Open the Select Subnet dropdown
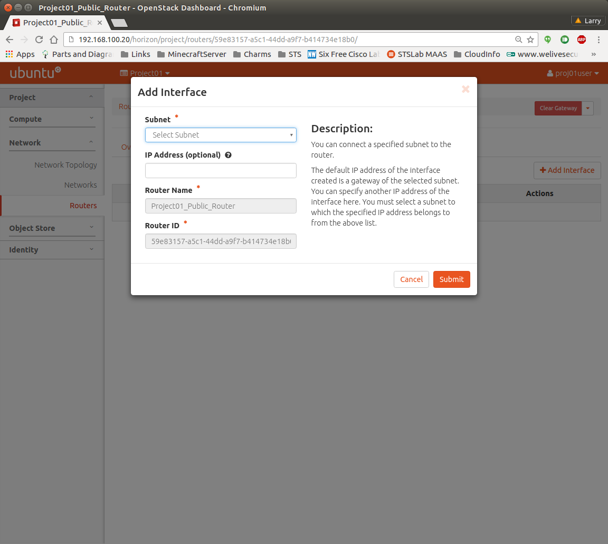This screenshot has height=544, width=608. pos(221,135)
